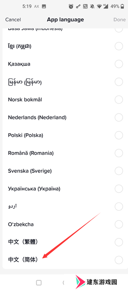This screenshot has width=128, height=290.
Task: Tap the Wi-Fi signal icon
Action: click(100, 7)
